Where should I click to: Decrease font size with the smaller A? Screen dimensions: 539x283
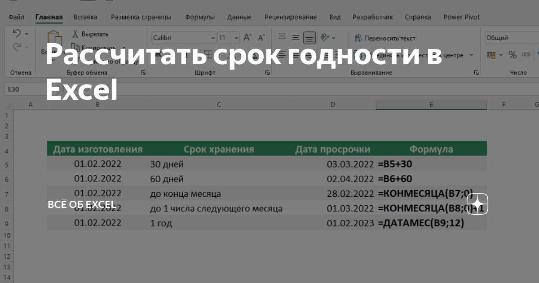261,38
